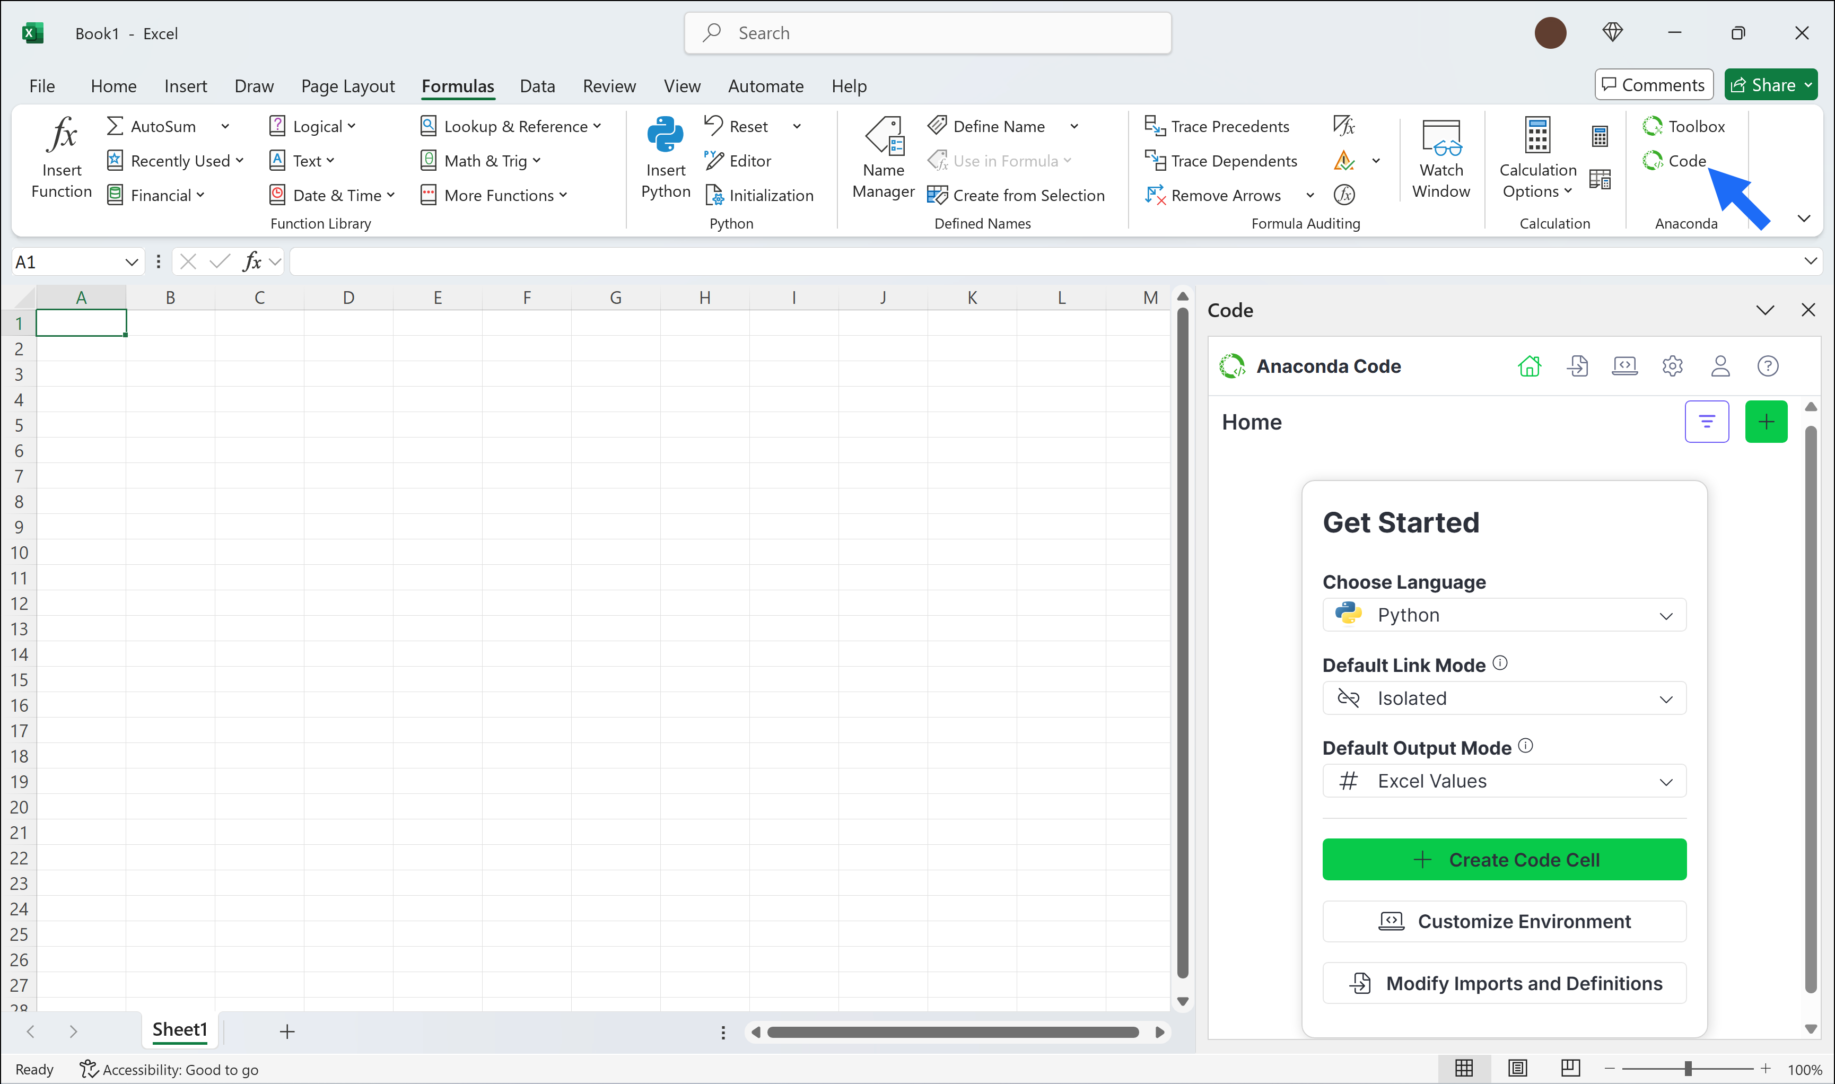
Task: Switch to the Data ribbon tab
Action: click(537, 85)
